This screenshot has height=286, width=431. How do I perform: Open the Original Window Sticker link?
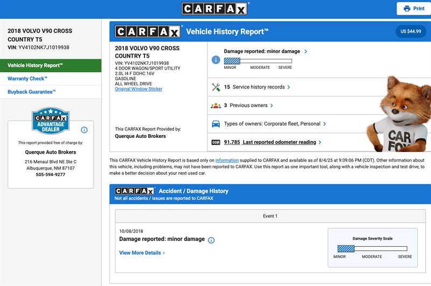pos(138,89)
